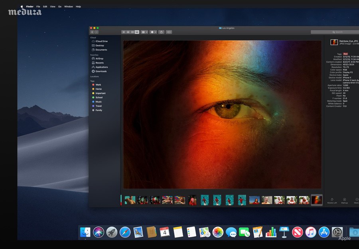Select the selected rainbow eye thumbnail

[317, 200]
